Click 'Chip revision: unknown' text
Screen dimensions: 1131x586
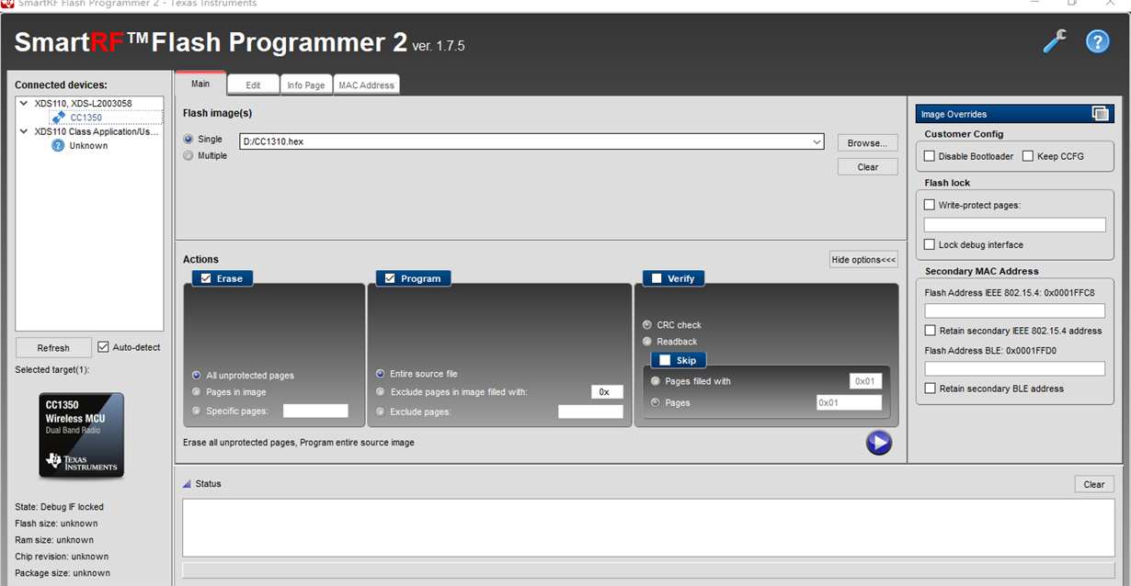click(x=62, y=557)
